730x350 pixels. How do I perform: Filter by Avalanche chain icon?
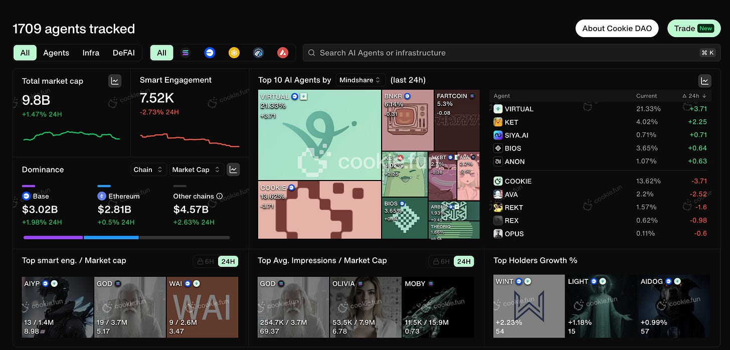pos(283,53)
